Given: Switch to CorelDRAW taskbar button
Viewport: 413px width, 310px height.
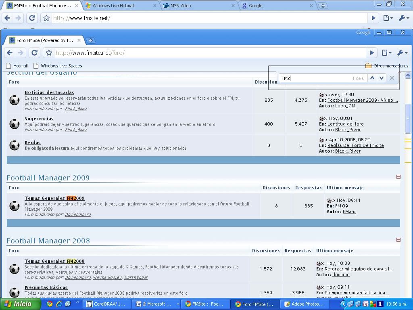Looking at the screenshot, I should [x=106, y=304].
